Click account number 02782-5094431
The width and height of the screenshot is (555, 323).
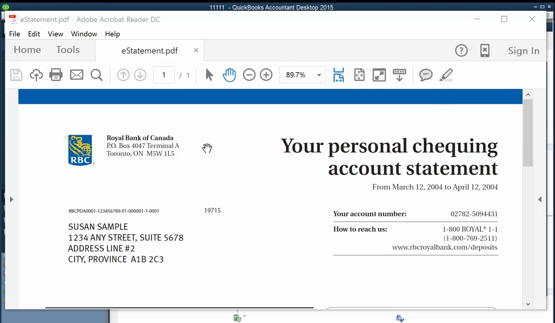pyautogui.click(x=474, y=214)
